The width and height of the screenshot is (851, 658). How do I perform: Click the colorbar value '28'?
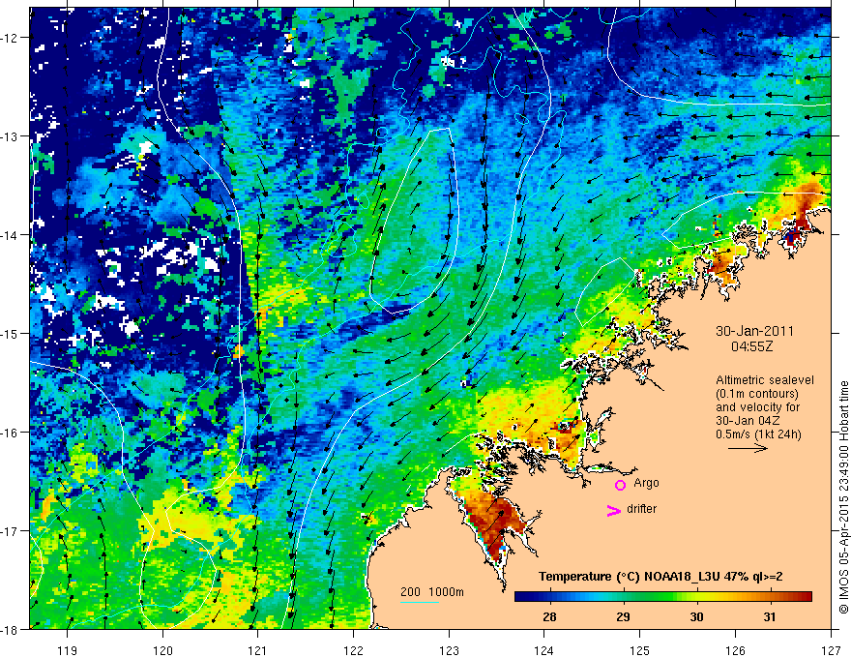tap(549, 616)
